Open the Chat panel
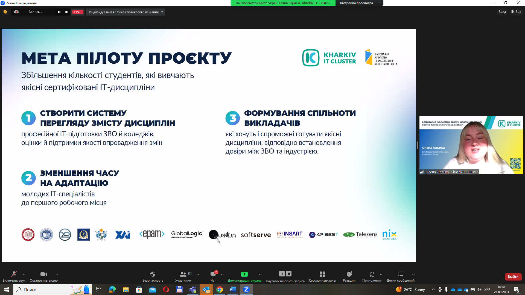 click(213, 274)
